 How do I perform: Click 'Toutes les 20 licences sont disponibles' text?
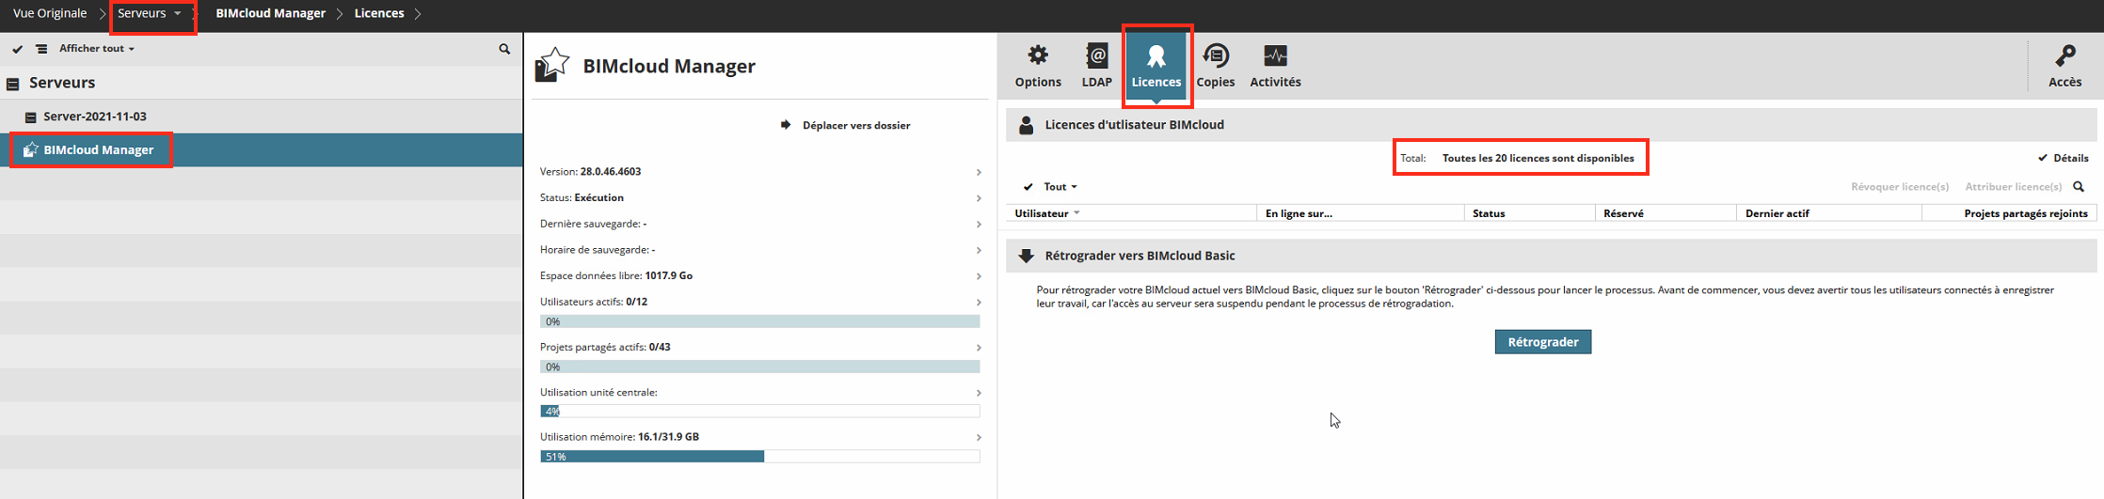1538,158
